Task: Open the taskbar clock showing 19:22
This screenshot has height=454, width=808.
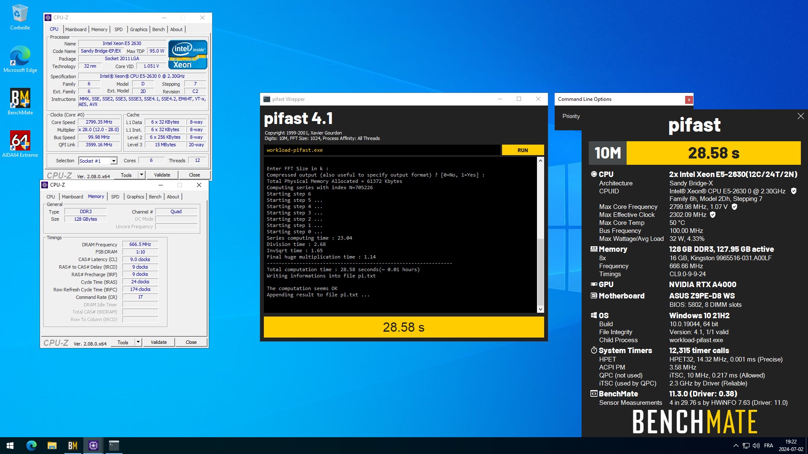Action: click(791, 446)
